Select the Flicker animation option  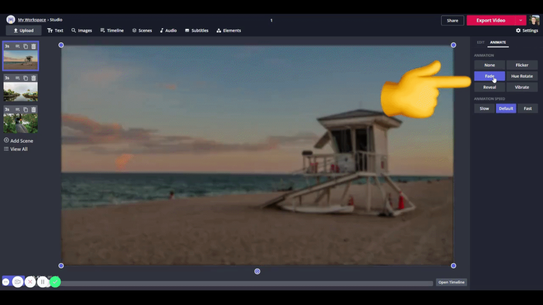[x=522, y=65]
